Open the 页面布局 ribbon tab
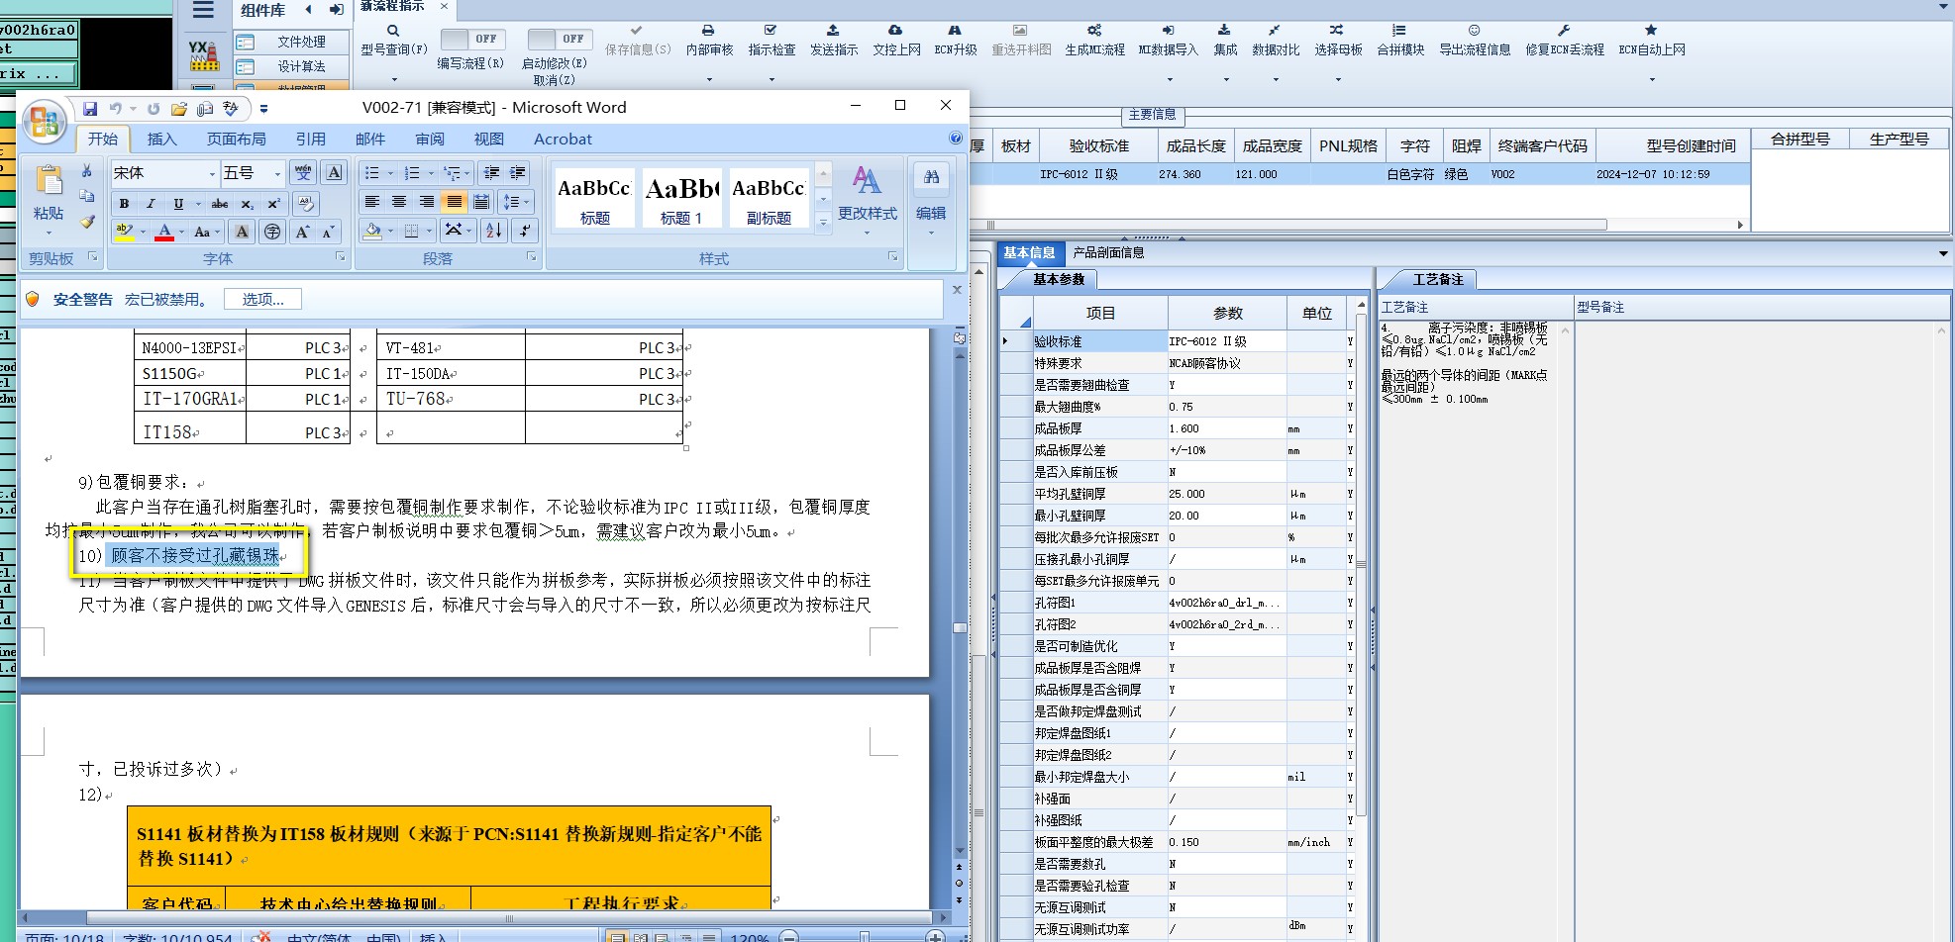 click(x=237, y=139)
